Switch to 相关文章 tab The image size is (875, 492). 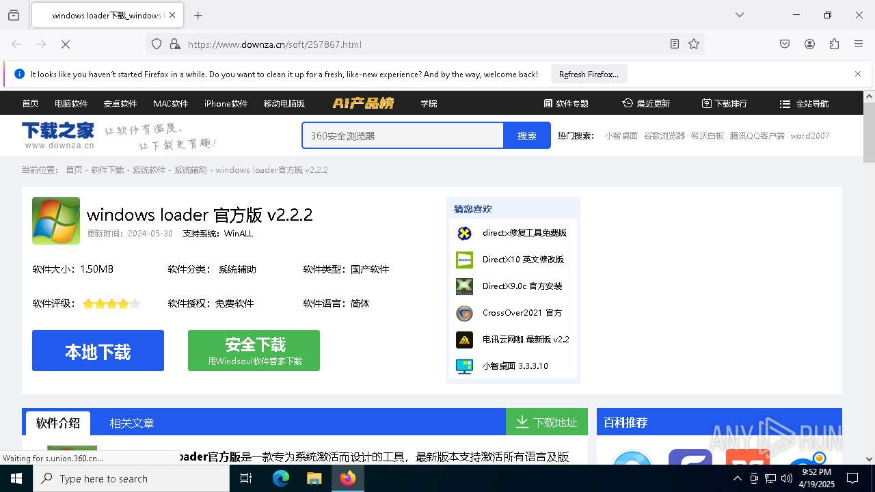pyautogui.click(x=132, y=423)
